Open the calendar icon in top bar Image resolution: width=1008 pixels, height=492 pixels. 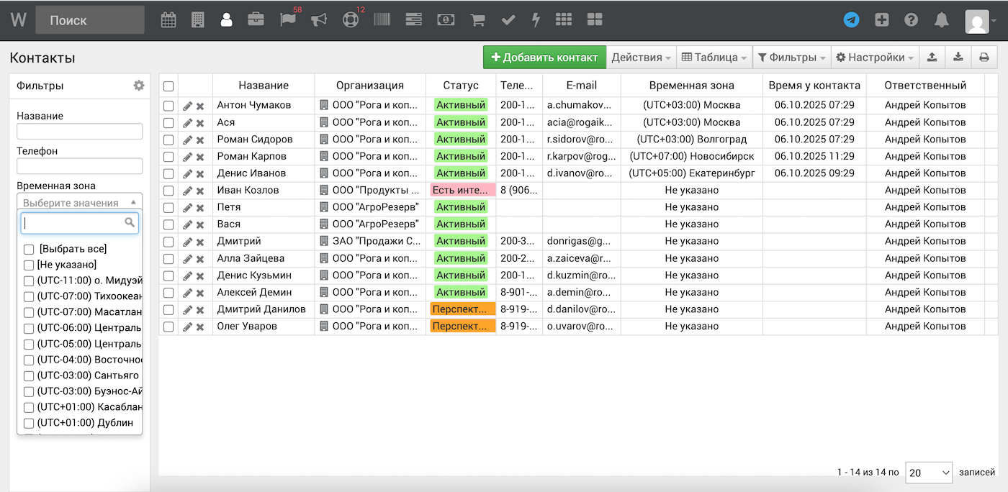(x=168, y=20)
